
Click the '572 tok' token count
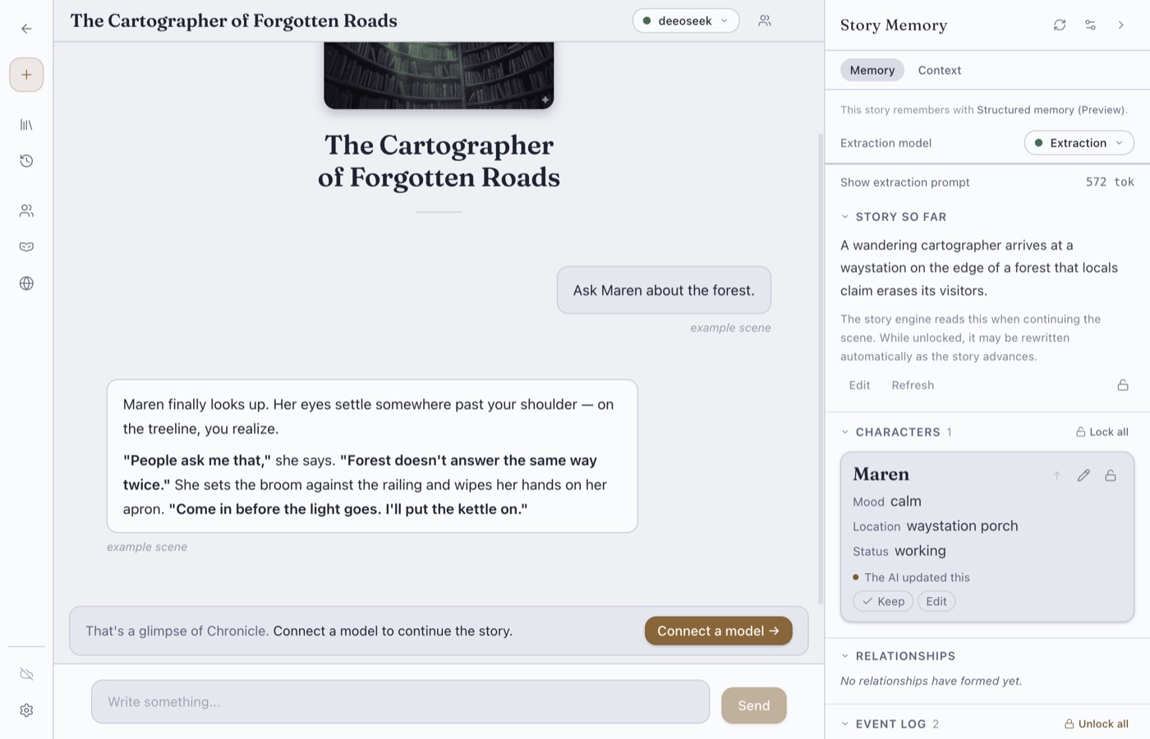click(1110, 182)
